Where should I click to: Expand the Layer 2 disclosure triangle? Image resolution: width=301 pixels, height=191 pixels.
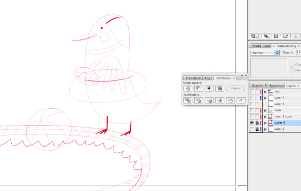265,123
